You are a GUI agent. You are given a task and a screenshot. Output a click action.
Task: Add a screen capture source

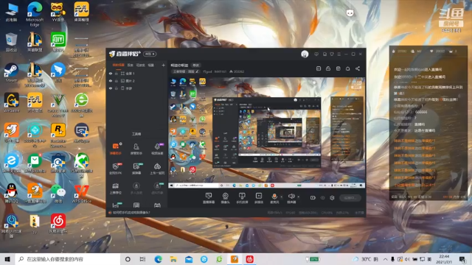pyautogui.click(x=208, y=198)
